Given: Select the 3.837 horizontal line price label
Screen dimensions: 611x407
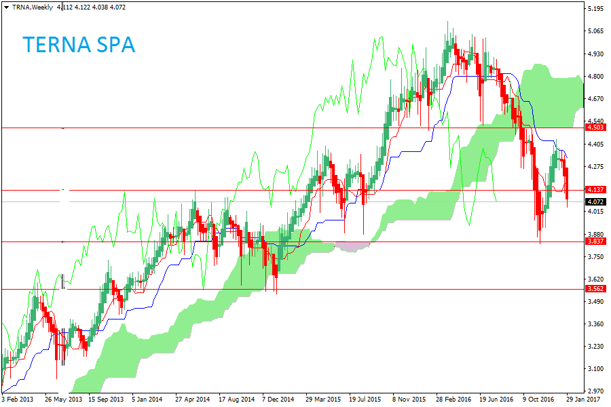Looking at the screenshot, I should click(x=595, y=241).
